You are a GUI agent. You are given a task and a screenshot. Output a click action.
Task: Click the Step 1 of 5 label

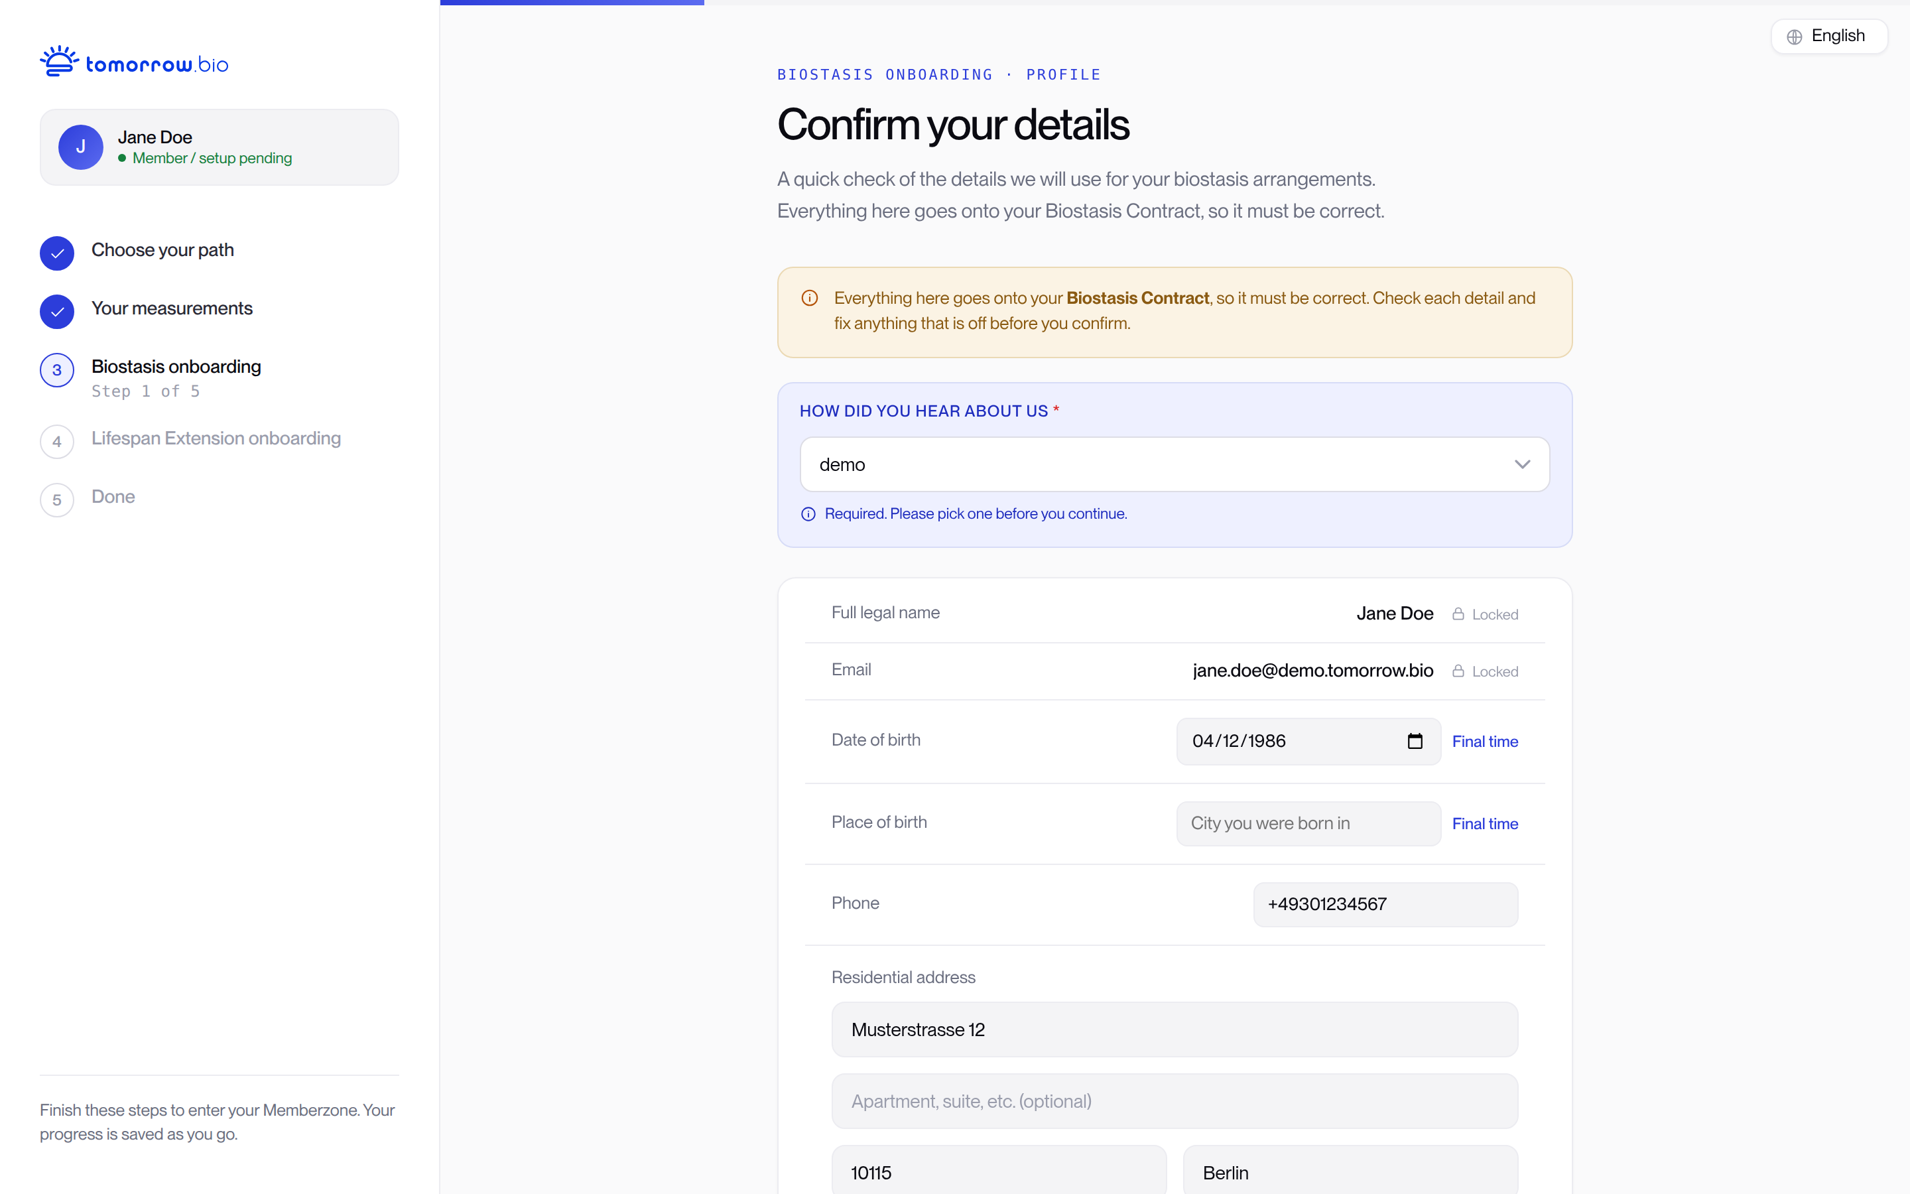pyautogui.click(x=146, y=391)
